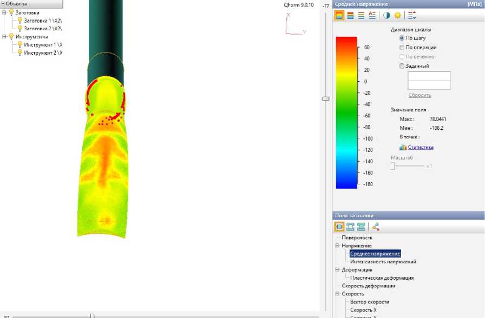
Task: Select Пластическая деформация field
Action: coord(382,278)
